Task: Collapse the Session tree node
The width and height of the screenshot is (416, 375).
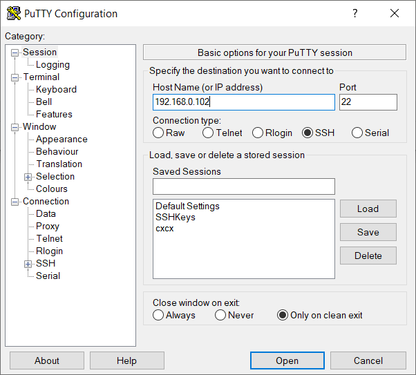Action: click(x=15, y=52)
